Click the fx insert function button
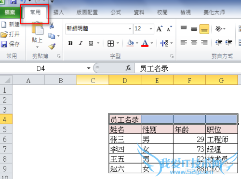 click(128, 68)
